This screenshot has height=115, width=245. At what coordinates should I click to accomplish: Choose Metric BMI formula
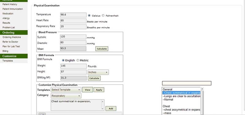coord(78,60)
